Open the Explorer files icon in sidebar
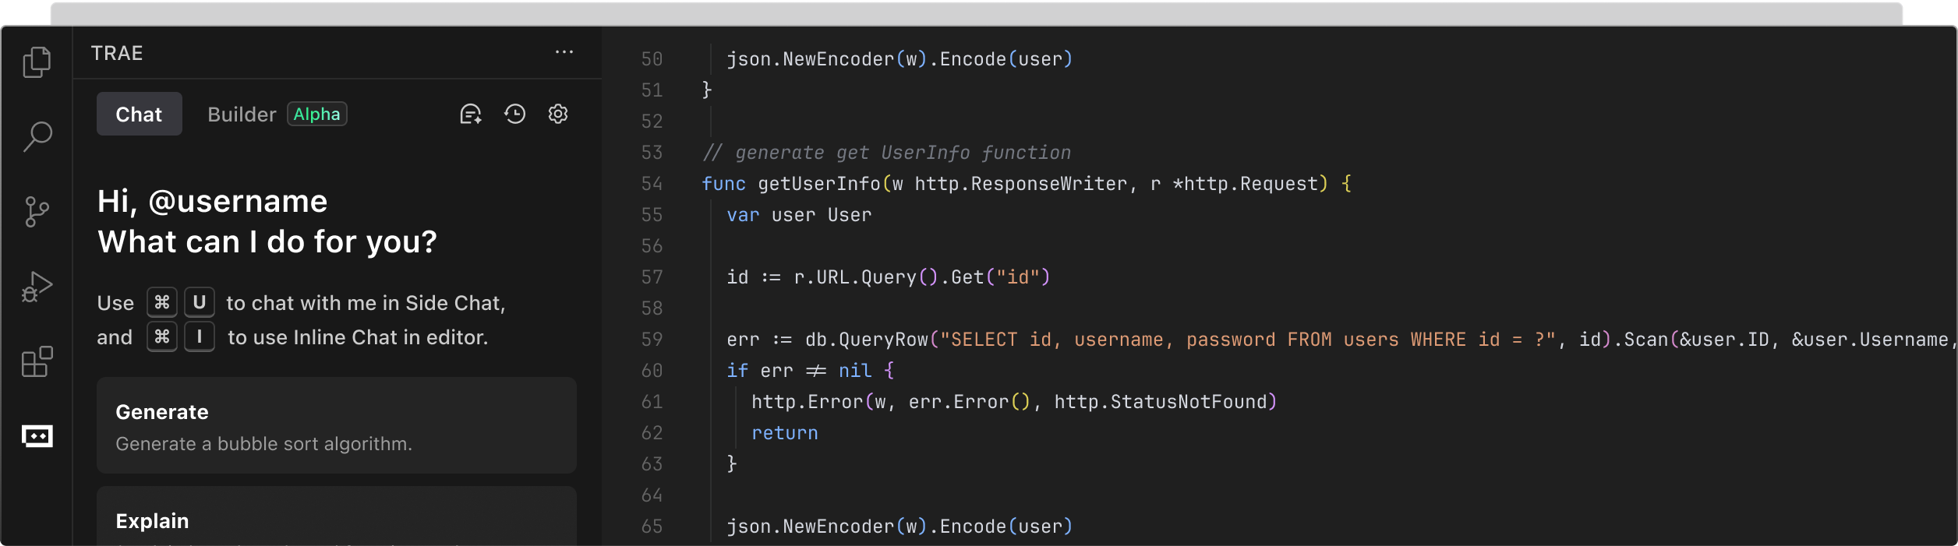This screenshot has height=546, width=1958. tap(37, 62)
